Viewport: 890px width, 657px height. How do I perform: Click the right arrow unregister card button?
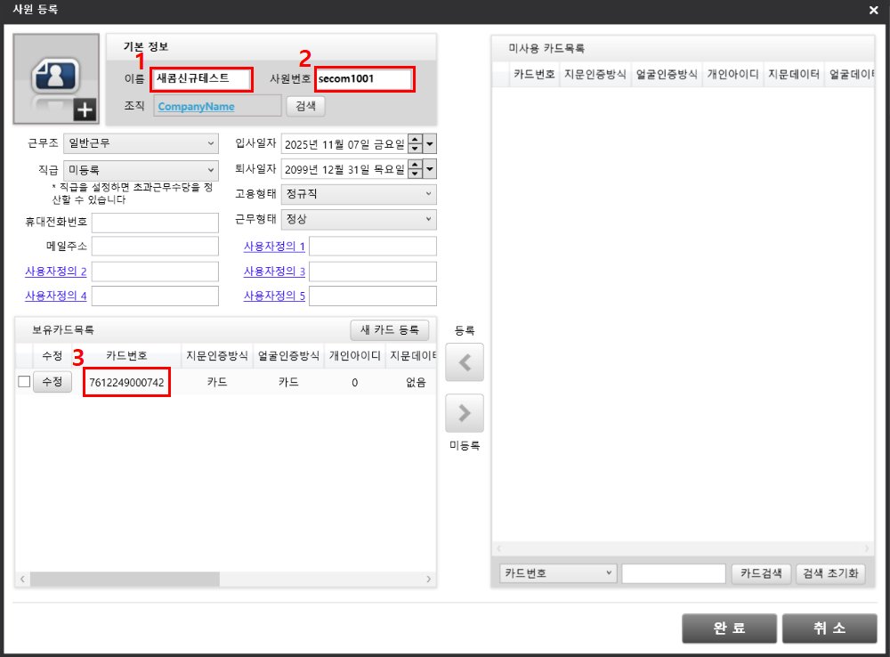tap(464, 413)
